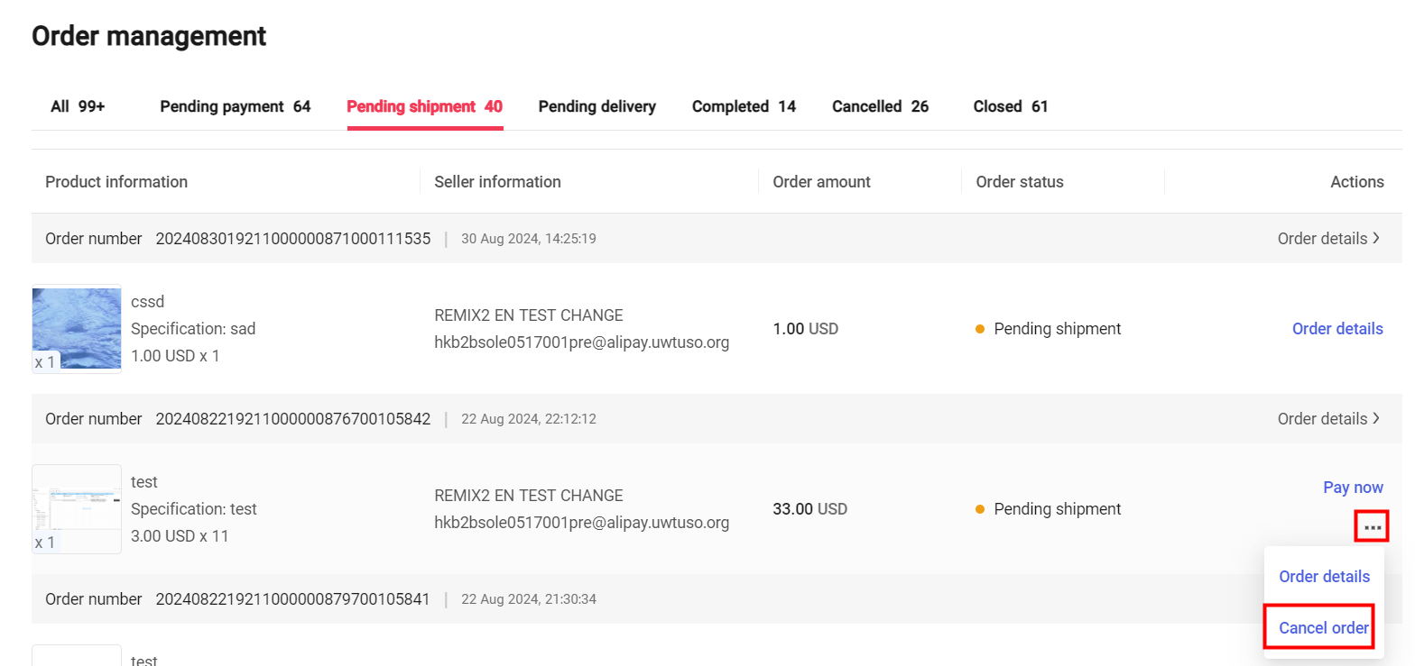Select Cancel order from the popup menu
1415x666 pixels.
(x=1324, y=628)
